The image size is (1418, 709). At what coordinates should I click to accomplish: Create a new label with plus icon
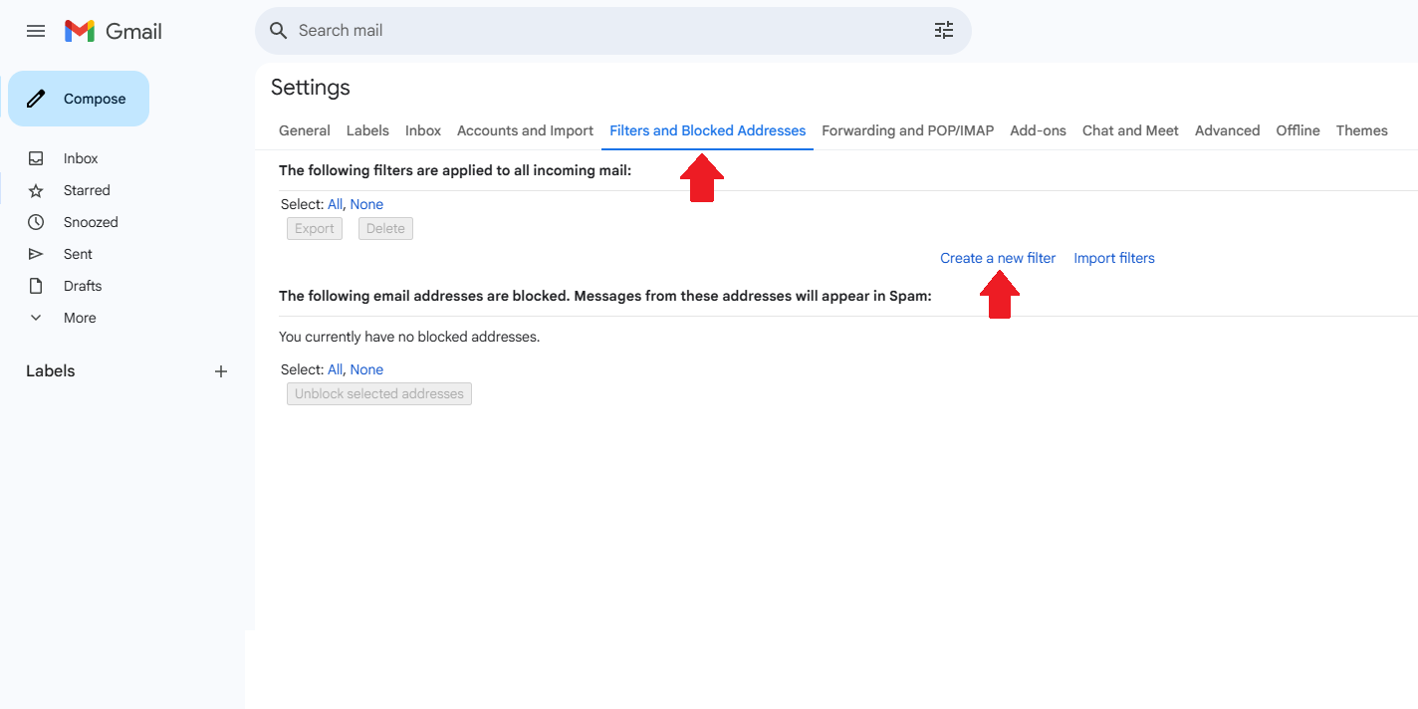point(221,371)
